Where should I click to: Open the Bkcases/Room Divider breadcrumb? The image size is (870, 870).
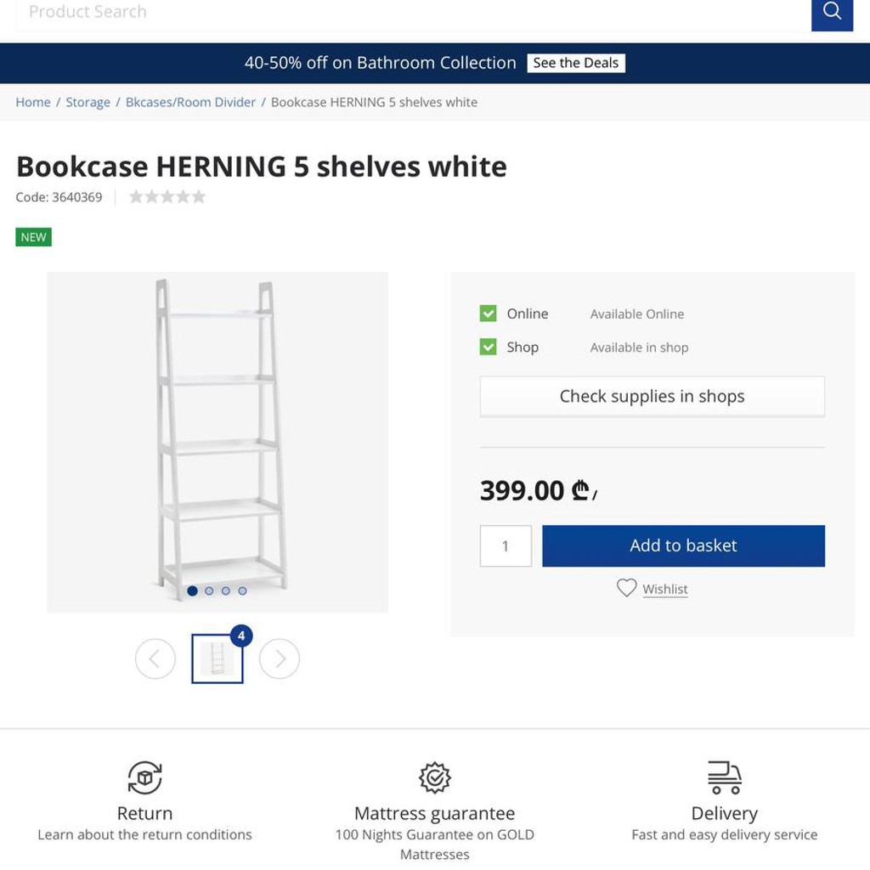(190, 102)
